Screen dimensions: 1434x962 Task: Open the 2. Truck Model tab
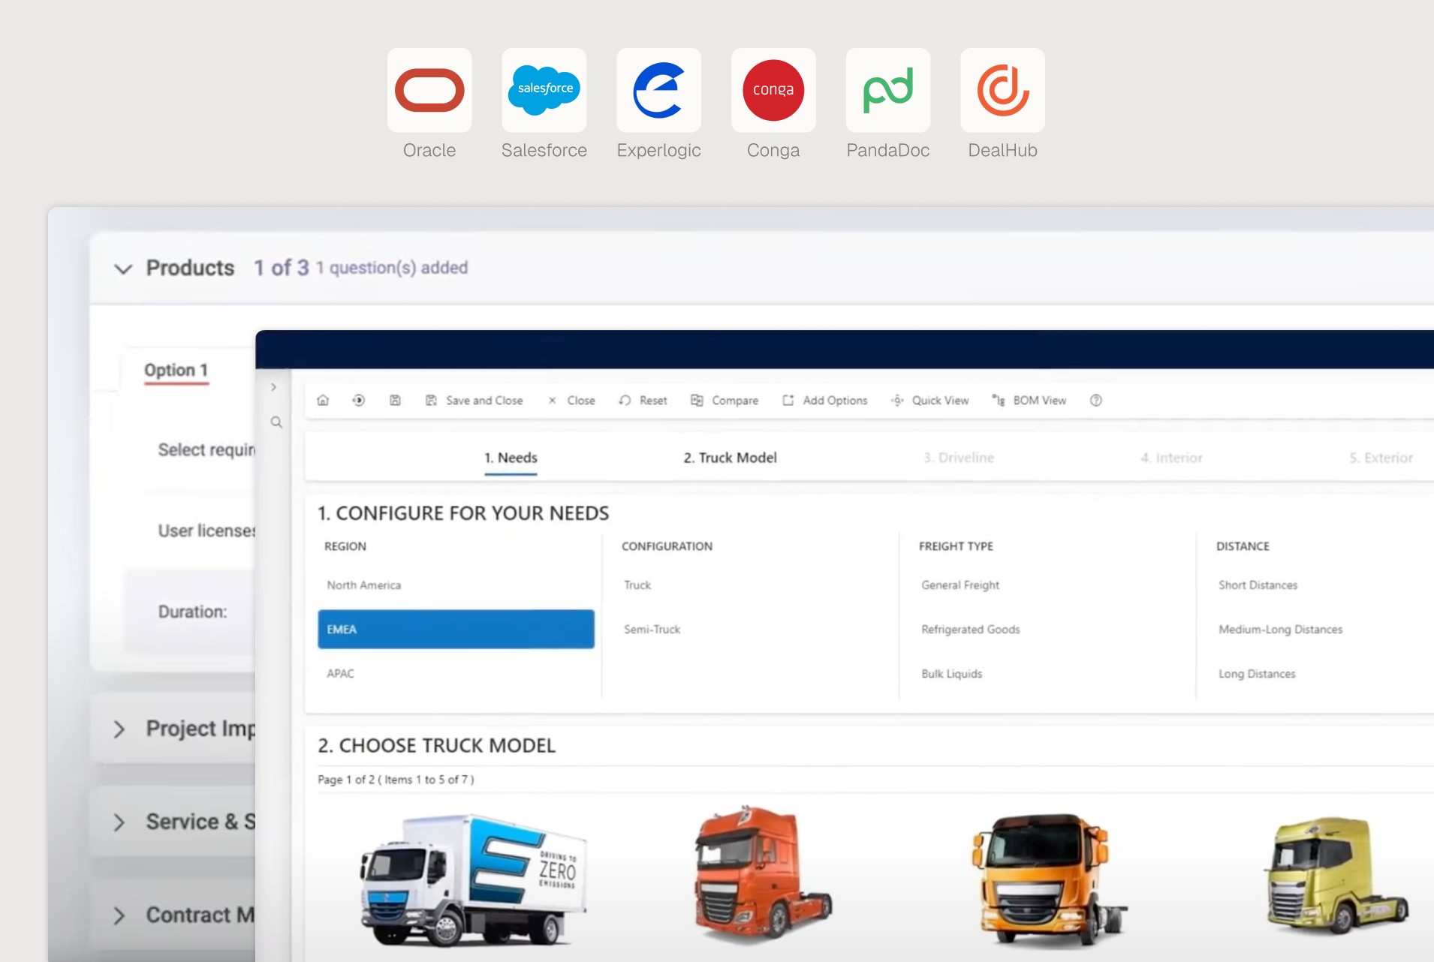click(x=730, y=458)
